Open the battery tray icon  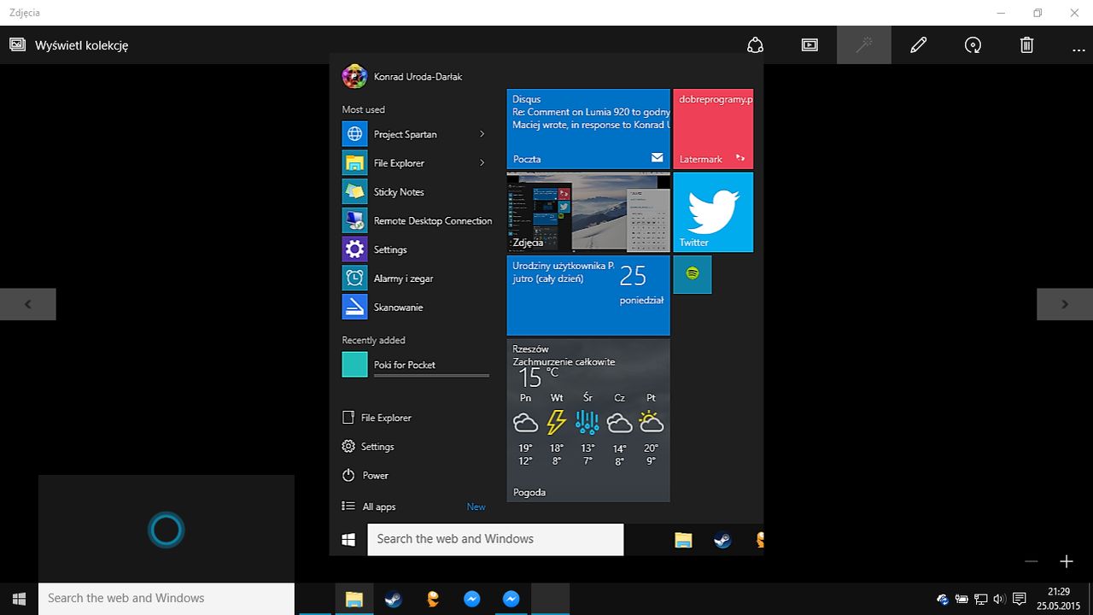[961, 599]
